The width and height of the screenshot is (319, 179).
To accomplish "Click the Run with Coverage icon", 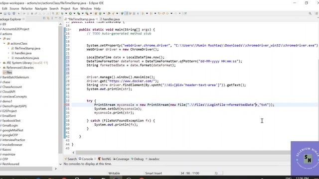I will pos(79,13).
